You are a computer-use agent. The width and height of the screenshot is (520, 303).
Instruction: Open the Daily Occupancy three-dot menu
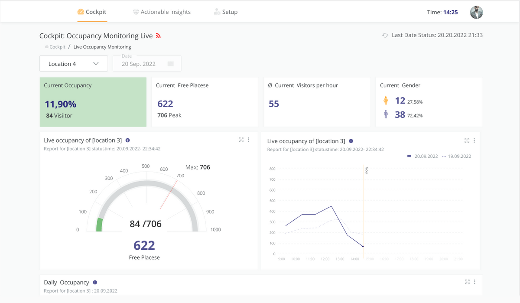pos(475,282)
